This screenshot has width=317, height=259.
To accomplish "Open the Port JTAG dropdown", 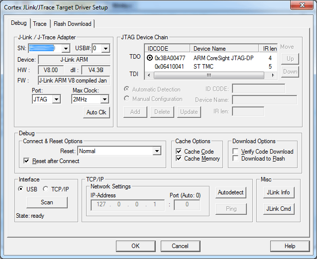I will coord(56,99).
